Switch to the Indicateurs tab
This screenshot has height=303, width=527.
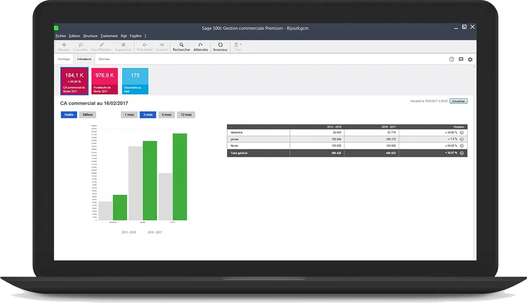84,59
